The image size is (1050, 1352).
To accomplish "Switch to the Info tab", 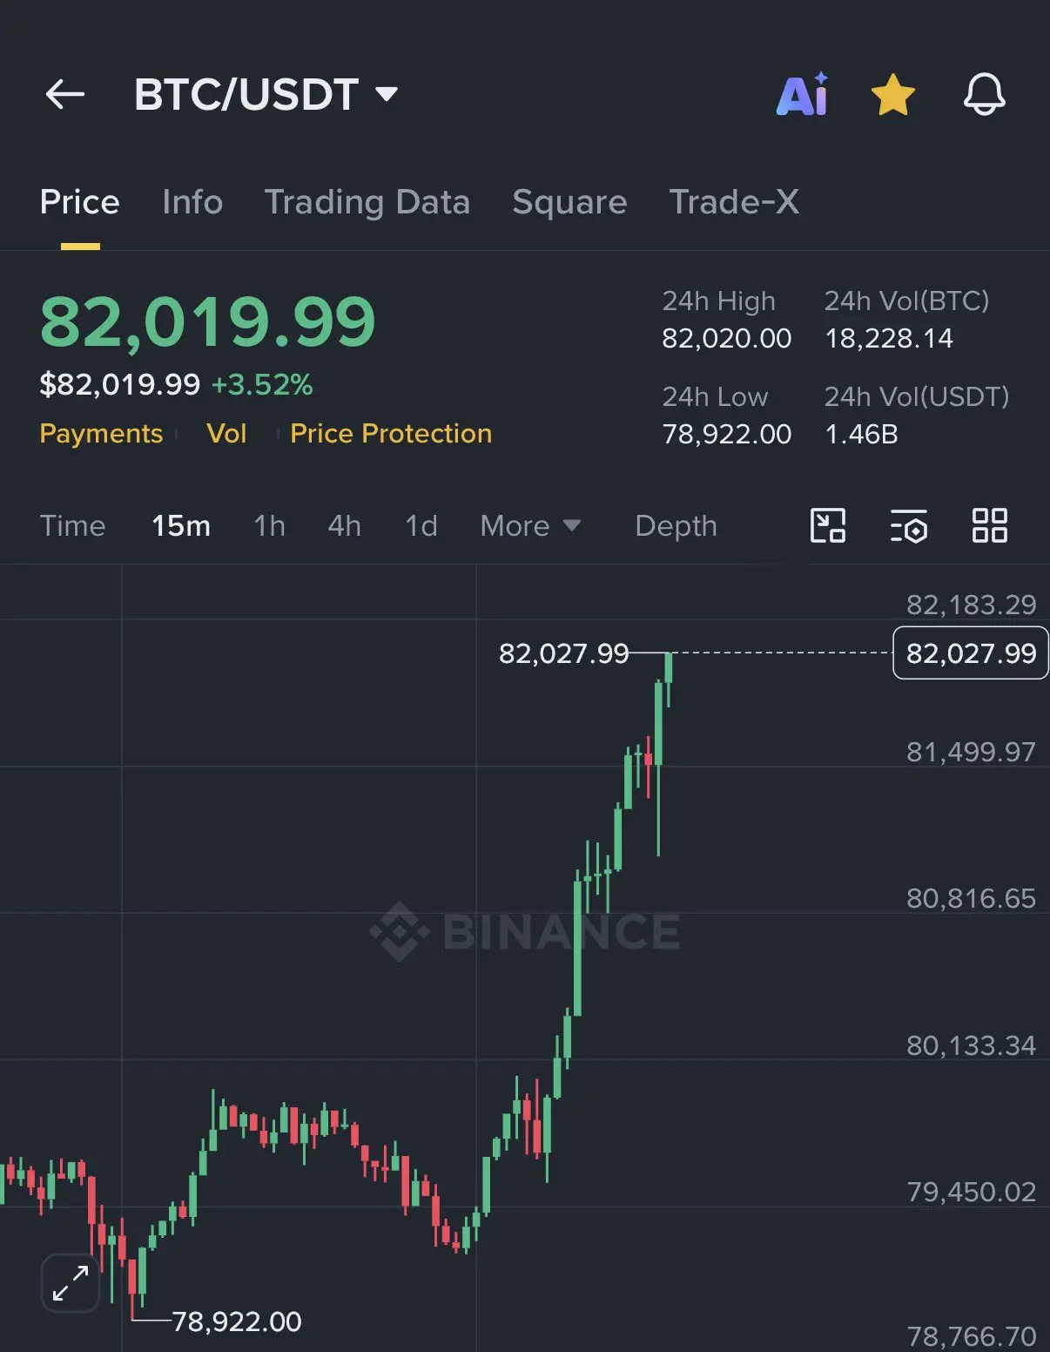I will tap(192, 202).
